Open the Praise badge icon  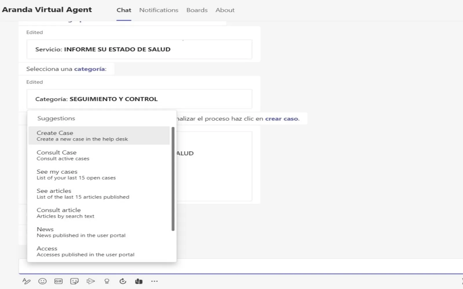[107, 281]
